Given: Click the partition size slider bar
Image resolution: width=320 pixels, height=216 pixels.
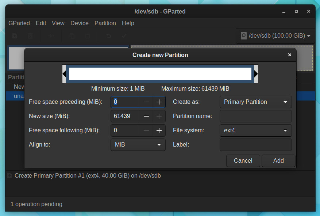Looking at the screenshot, I should [160, 74].
